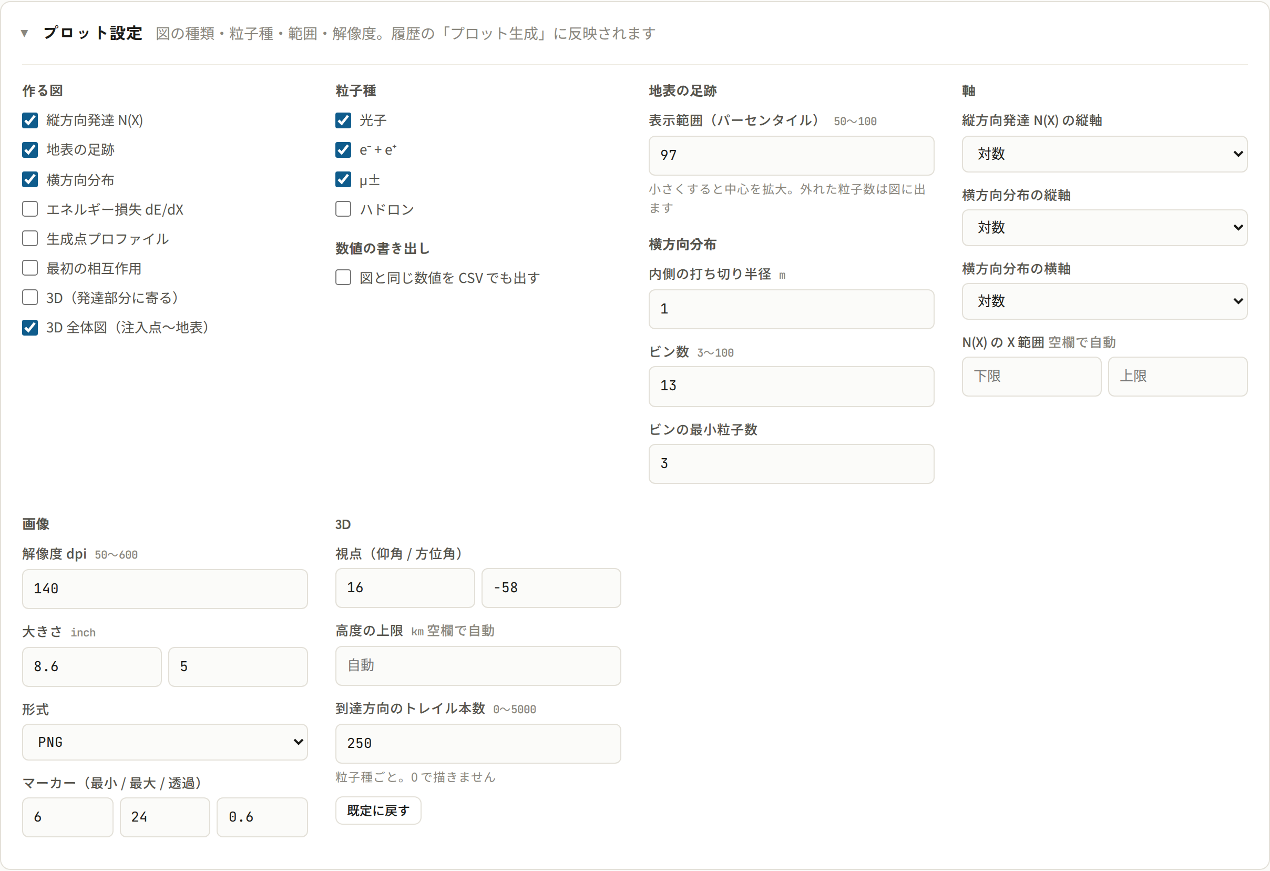Click marker transparency field showing 0.6
This screenshot has height=871, width=1270.
pos(262,817)
